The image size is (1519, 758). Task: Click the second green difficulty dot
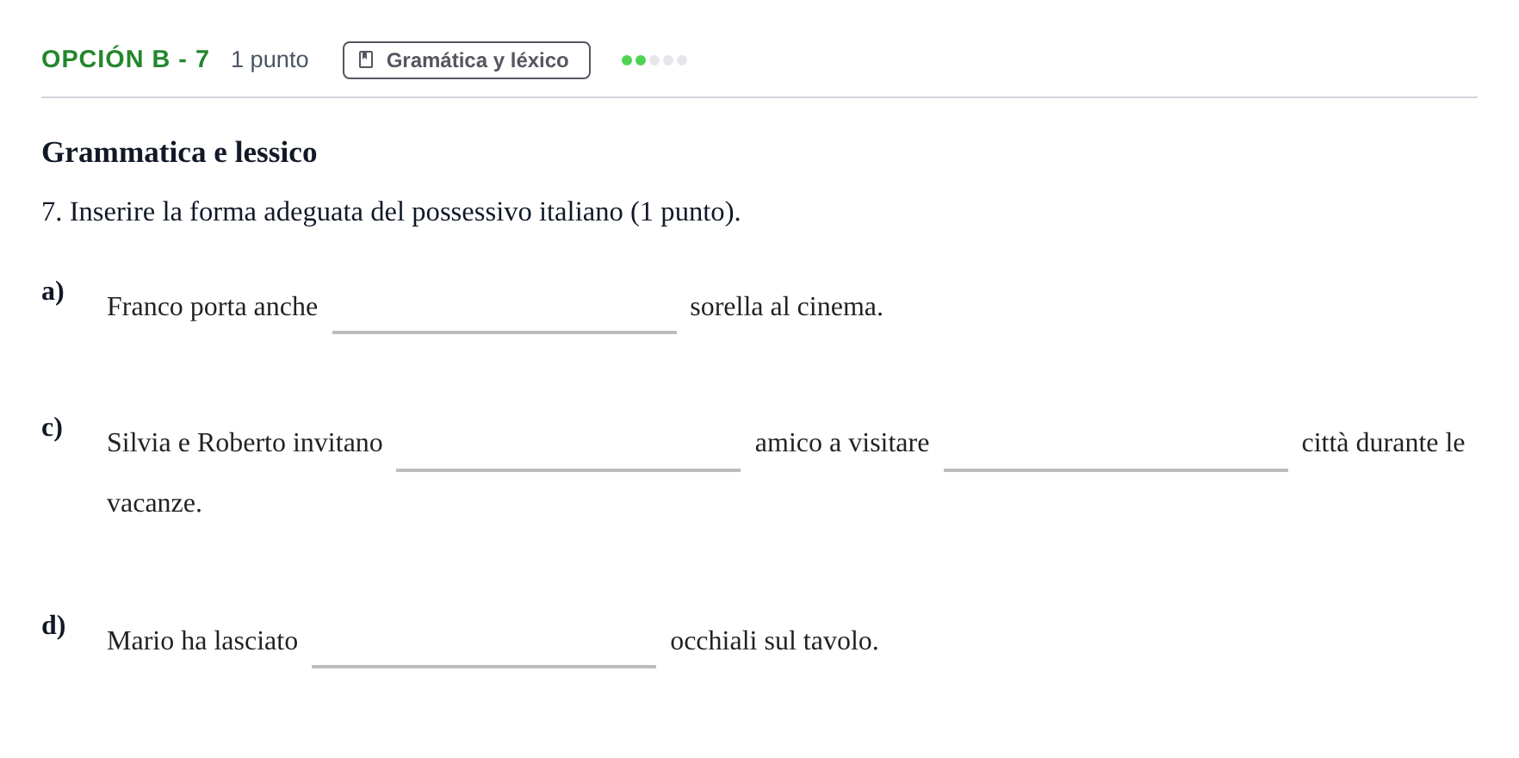641,60
